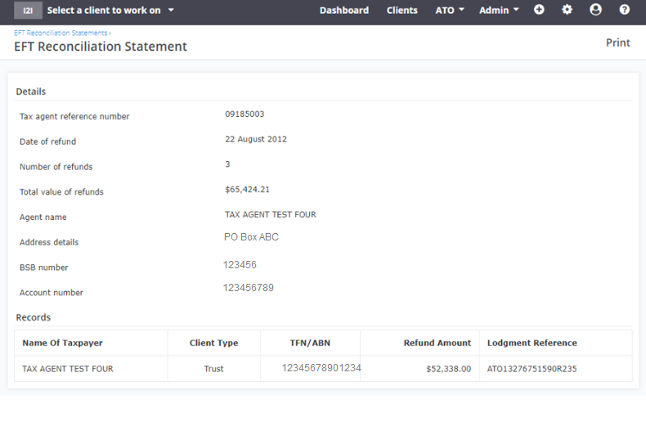Click the Lodgment Reference column header
The height and width of the screenshot is (422, 646).
click(532, 343)
